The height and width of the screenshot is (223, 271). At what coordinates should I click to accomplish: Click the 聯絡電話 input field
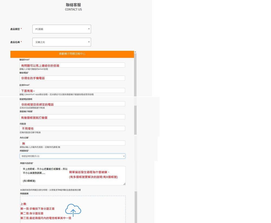tap(72, 78)
